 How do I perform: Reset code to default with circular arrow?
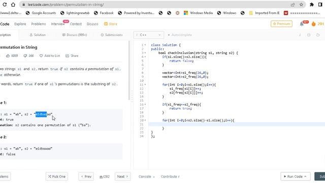[x=318, y=35]
